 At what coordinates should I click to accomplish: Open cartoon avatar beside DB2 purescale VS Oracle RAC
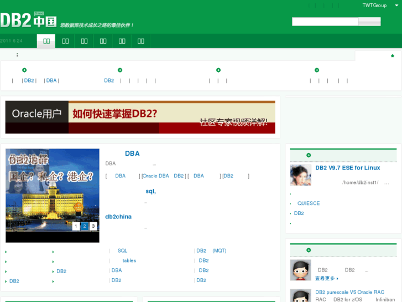[x=300, y=295]
